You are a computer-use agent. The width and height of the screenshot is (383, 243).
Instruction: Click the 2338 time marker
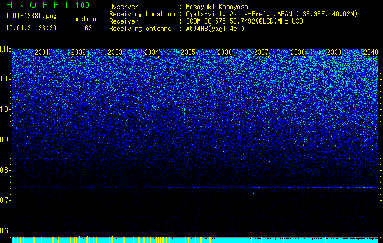298,52
